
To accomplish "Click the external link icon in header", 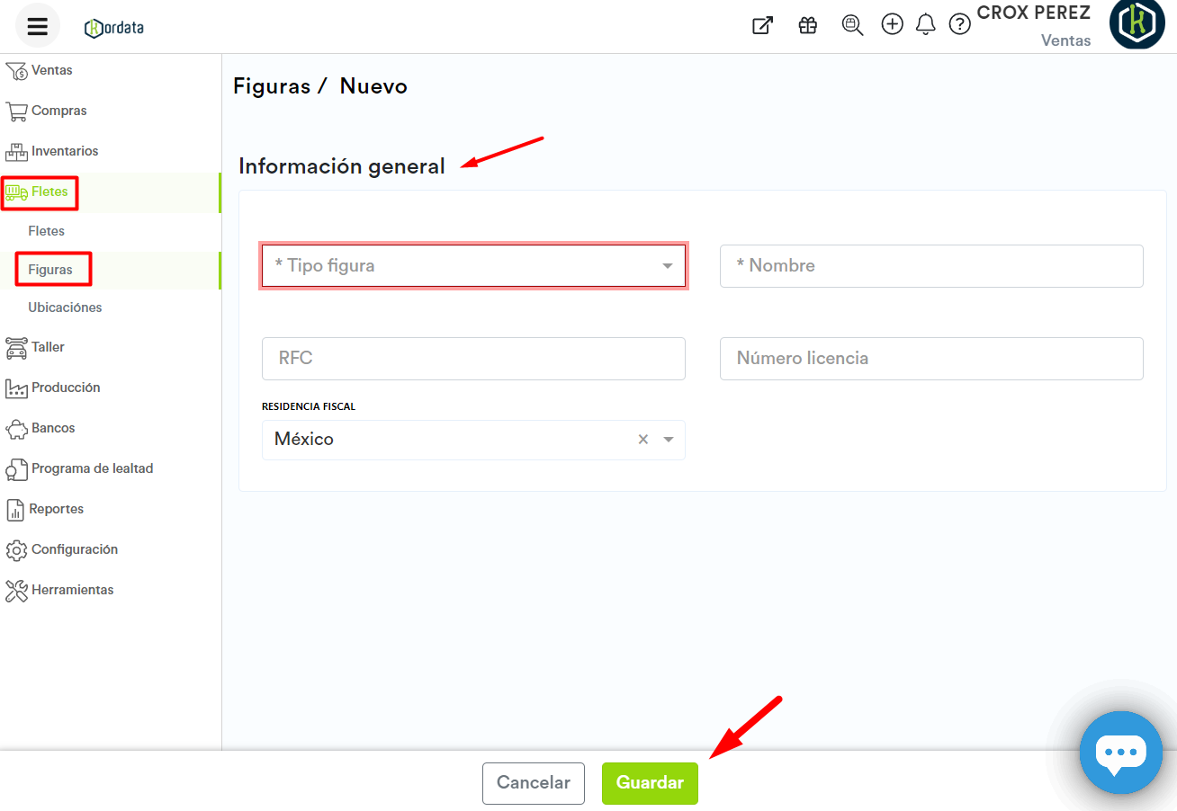I will tap(762, 25).
